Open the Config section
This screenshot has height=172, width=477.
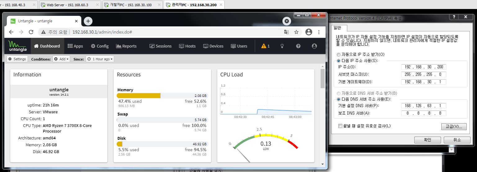pyautogui.click(x=100, y=46)
